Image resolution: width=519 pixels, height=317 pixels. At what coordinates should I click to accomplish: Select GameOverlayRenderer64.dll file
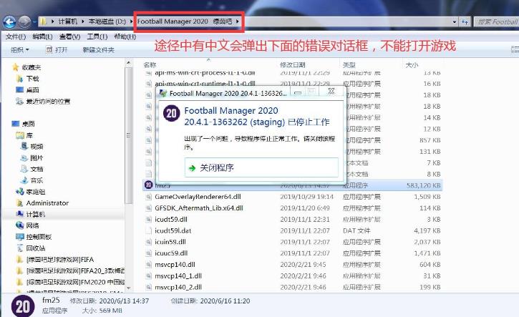pos(198,197)
